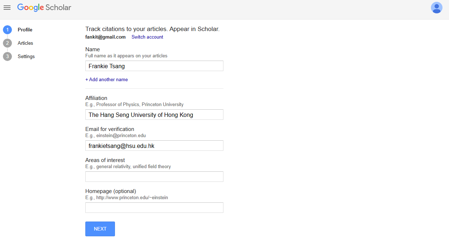This screenshot has width=449, height=241.
Task: Click inside the Name input field
Action: (x=154, y=66)
